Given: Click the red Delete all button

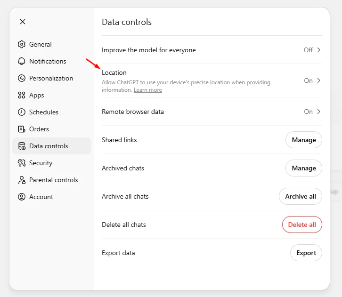Looking at the screenshot, I should 302,225.
